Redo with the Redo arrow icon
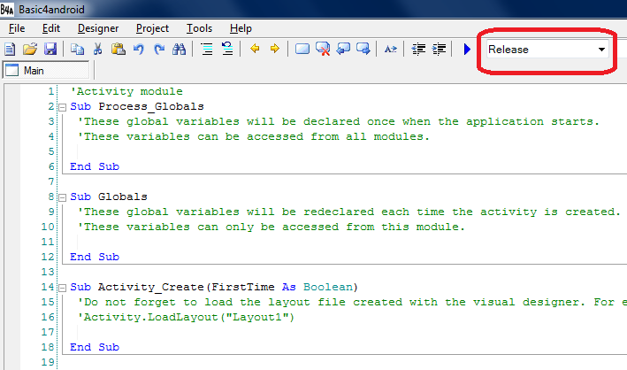The width and height of the screenshot is (627, 370). tap(159, 50)
